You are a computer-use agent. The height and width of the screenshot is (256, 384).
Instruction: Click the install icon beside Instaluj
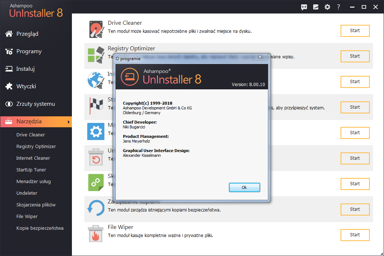(x=9, y=69)
